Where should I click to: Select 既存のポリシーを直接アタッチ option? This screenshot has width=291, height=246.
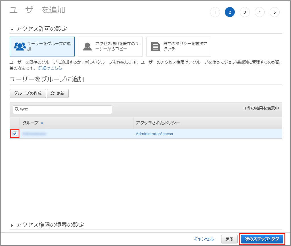tap(179, 46)
